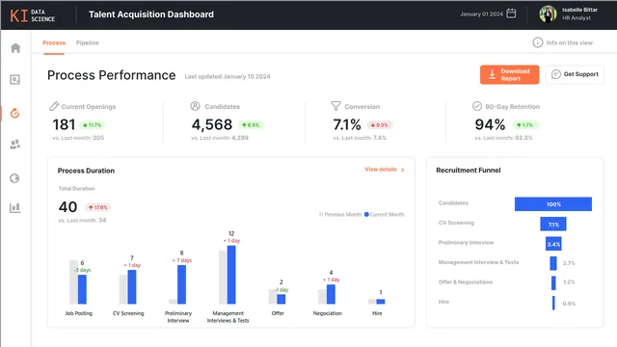Click the Preliminary Interview 3.4% funnel bar

click(553, 244)
